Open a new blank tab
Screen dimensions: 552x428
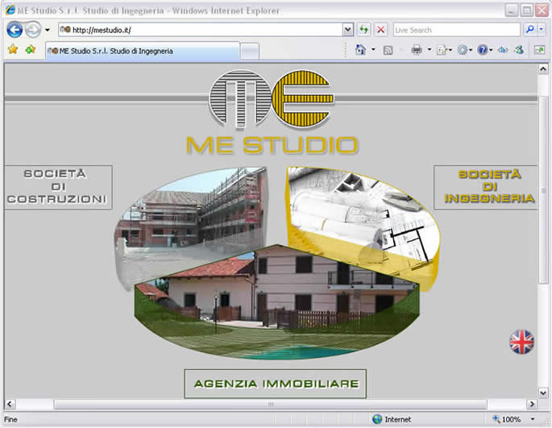(250, 51)
